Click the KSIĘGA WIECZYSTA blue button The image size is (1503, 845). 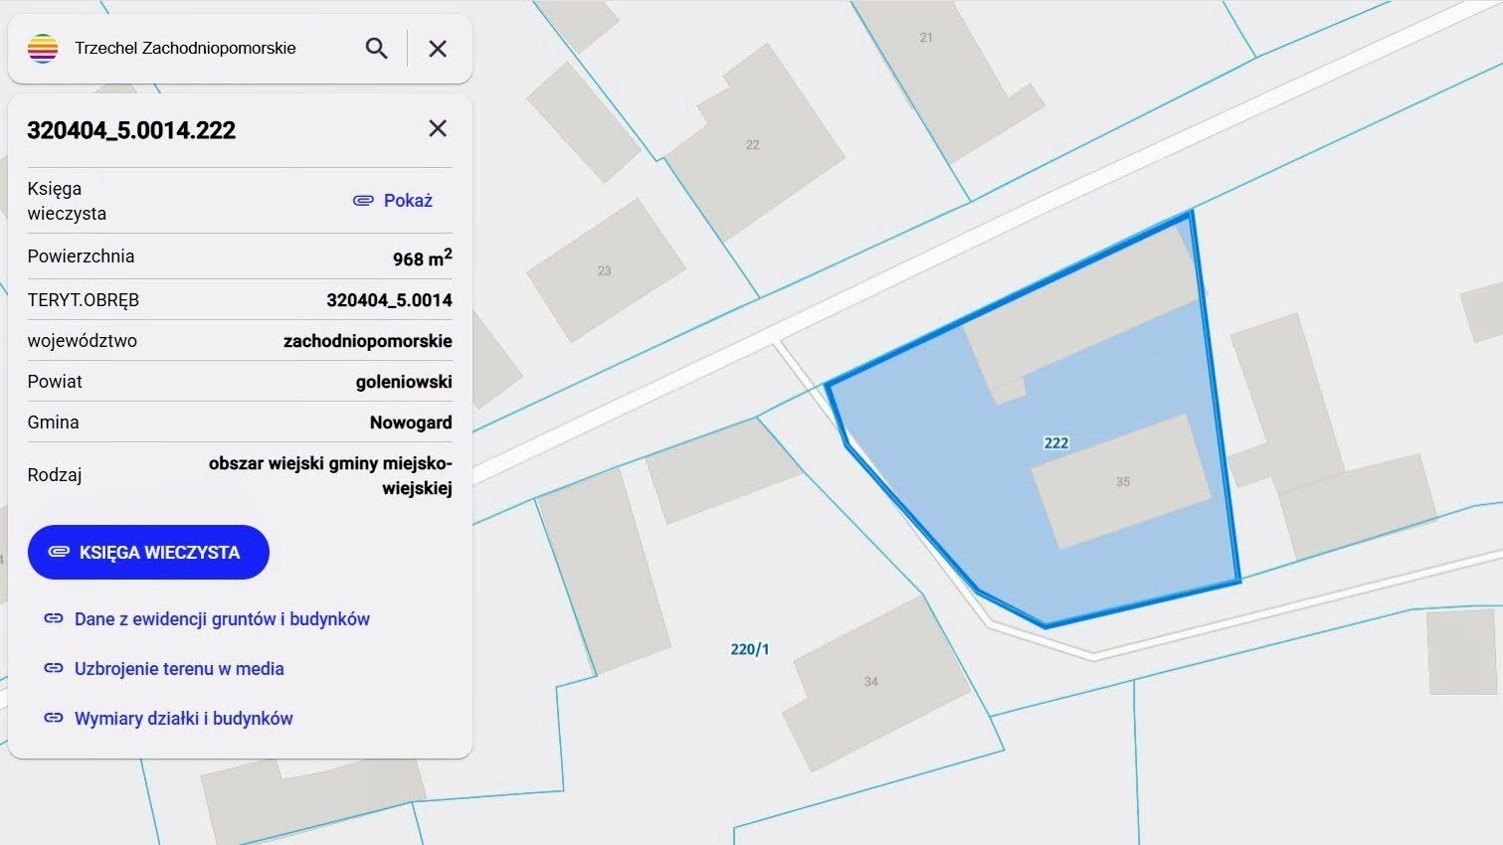pyautogui.click(x=148, y=552)
